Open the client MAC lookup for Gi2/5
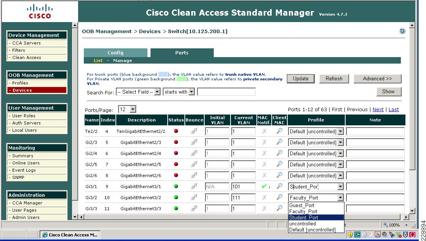426x241 pixels. coord(279,164)
